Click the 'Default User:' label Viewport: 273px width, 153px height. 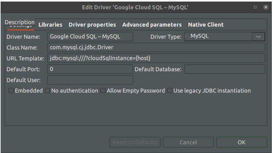(x=24, y=80)
